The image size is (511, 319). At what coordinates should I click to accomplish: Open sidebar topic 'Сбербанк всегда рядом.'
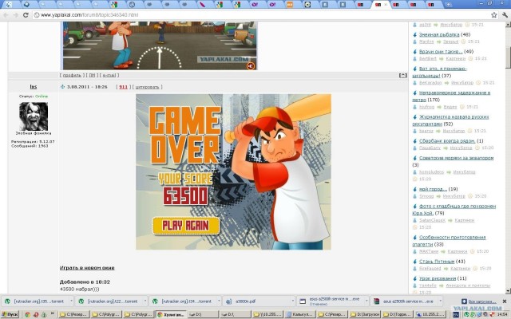[x=447, y=141]
